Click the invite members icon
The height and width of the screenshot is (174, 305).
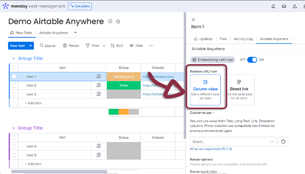[295, 6]
